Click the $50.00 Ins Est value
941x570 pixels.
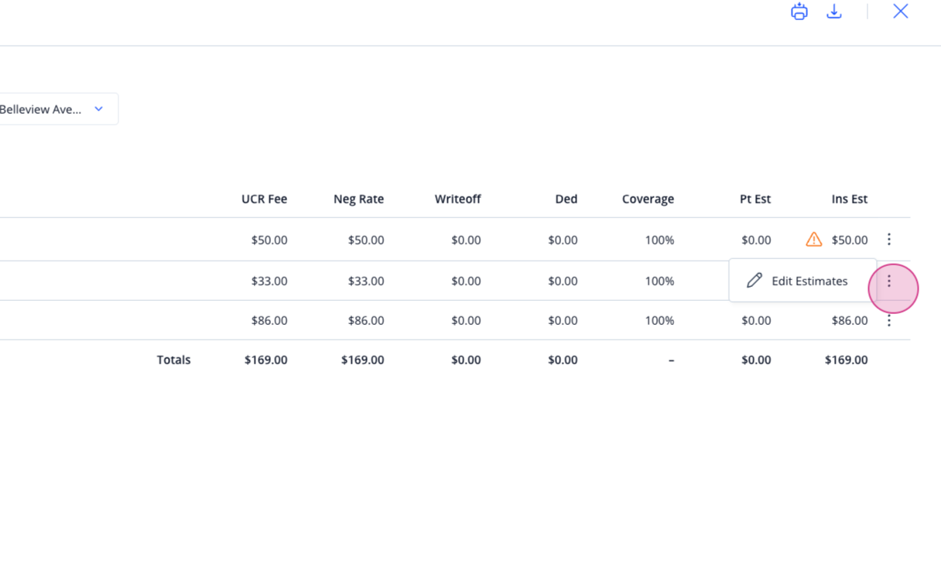(x=850, y=240)
